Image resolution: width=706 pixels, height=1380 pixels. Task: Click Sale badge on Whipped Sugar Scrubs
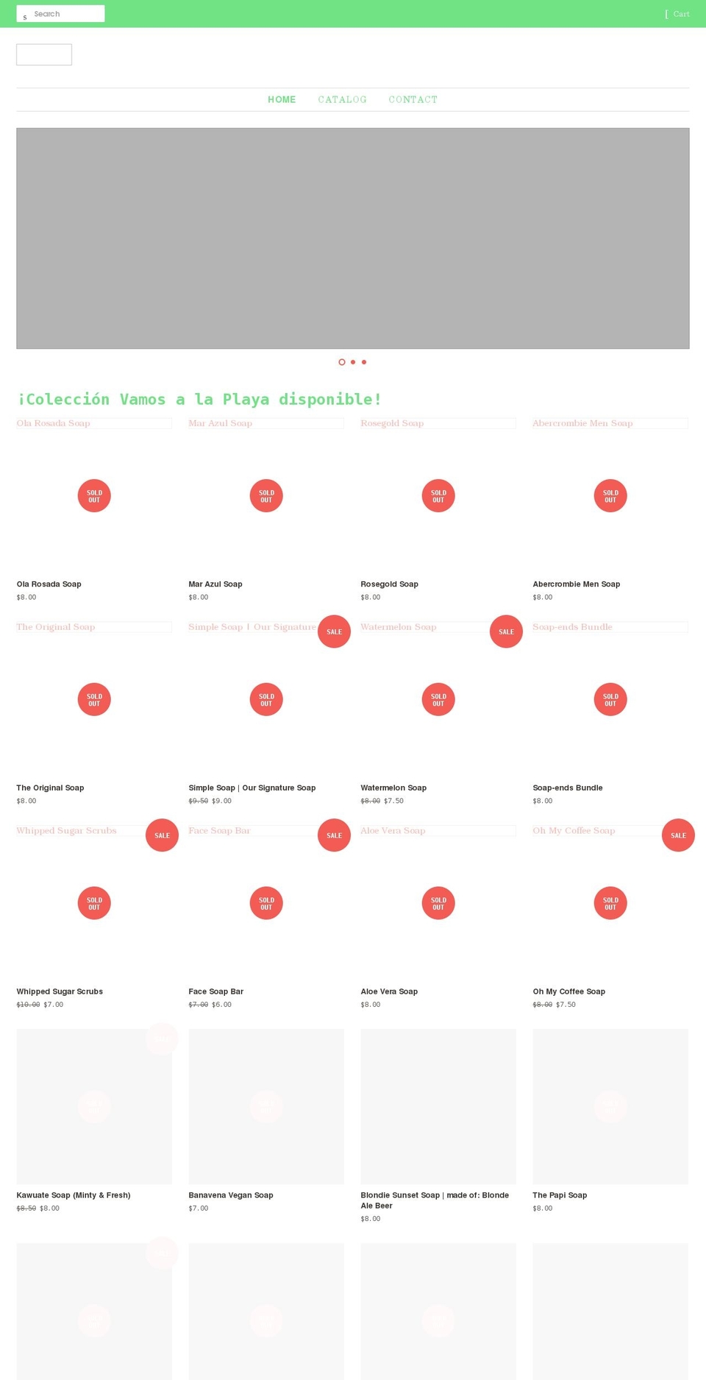click(162, 835)
